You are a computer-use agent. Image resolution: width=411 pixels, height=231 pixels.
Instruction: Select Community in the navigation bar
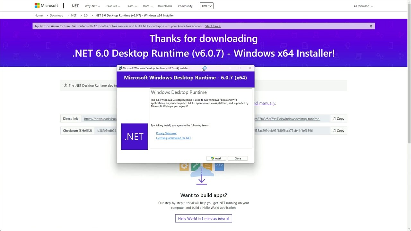coord(185,6)
